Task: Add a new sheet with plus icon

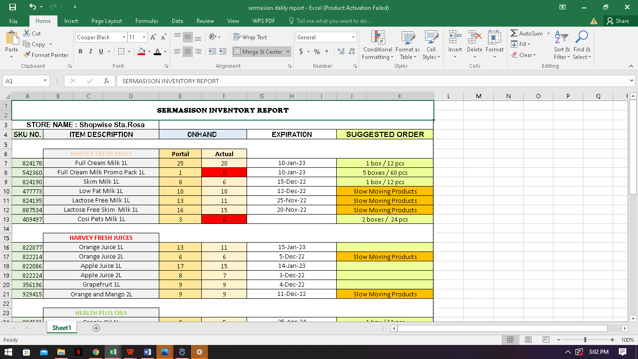Action: point(96,328)
